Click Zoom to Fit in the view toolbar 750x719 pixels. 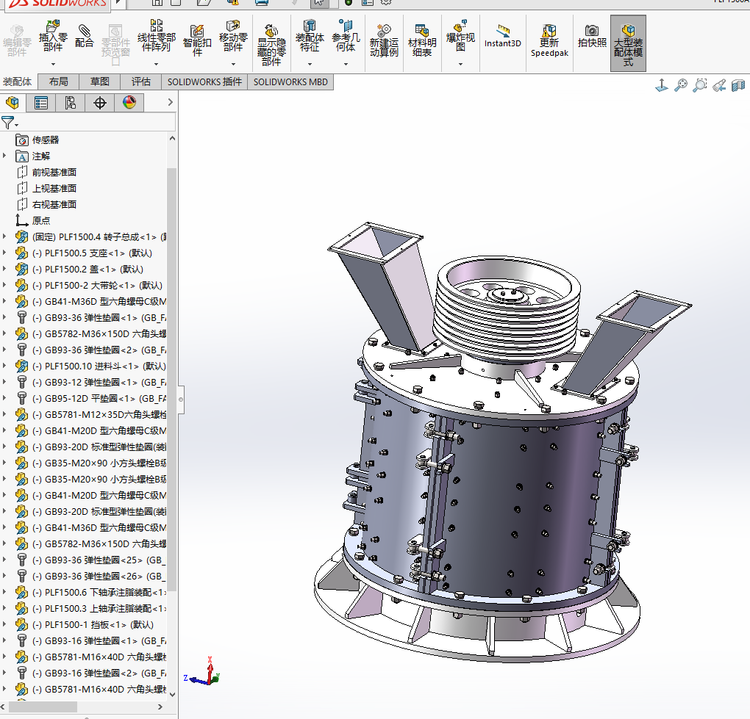(x=680, y=84)
